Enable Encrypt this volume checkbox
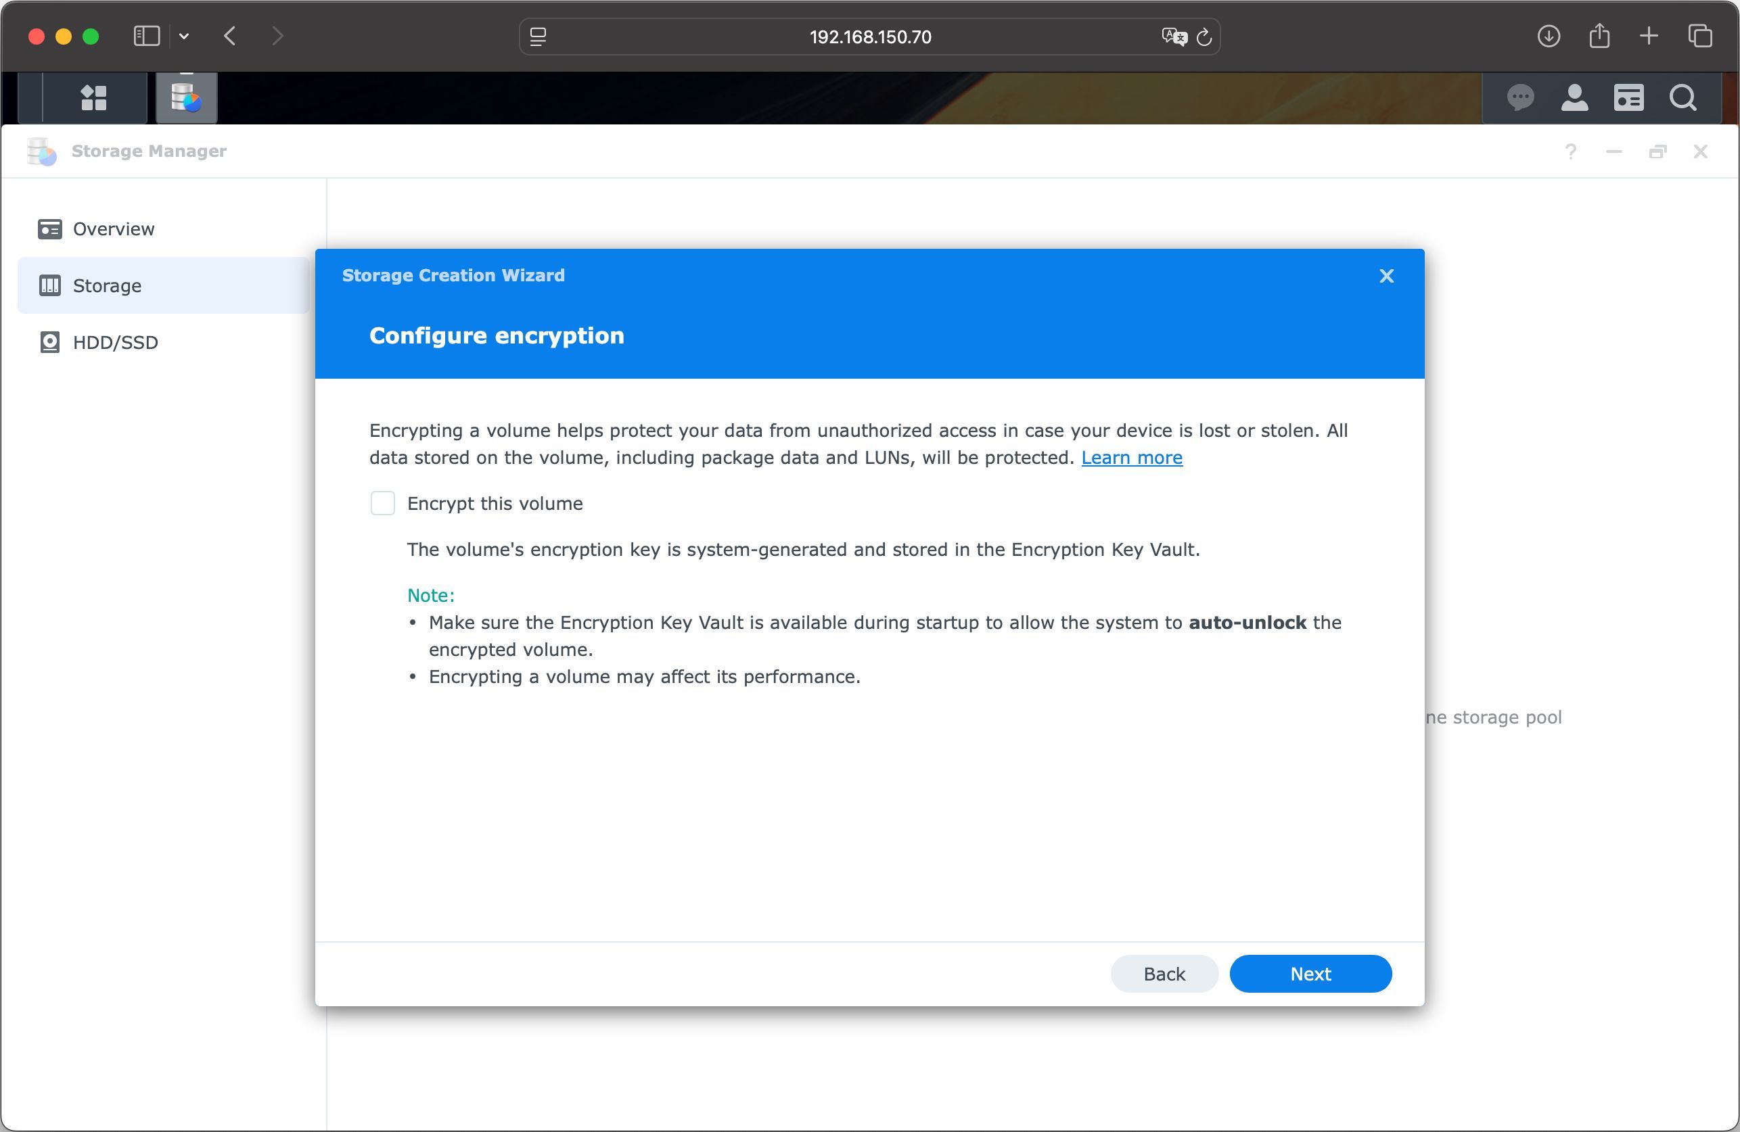Image resolution: width=1740 pixels, height=1132 pixels. (x=382, y=504)
